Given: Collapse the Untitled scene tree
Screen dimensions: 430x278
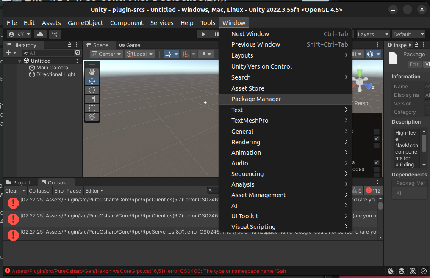Looking at the screenshot, I should [x=19, y=61].
